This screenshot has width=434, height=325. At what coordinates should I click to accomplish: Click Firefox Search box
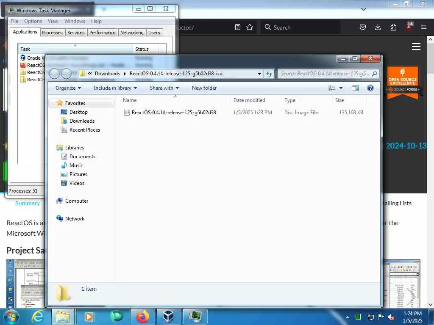[x=300, y=28]
